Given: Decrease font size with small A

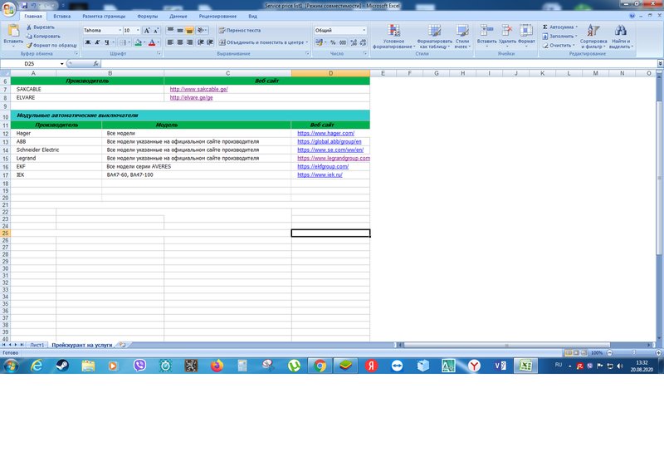Looking at the screenshot, I should 156,31.
